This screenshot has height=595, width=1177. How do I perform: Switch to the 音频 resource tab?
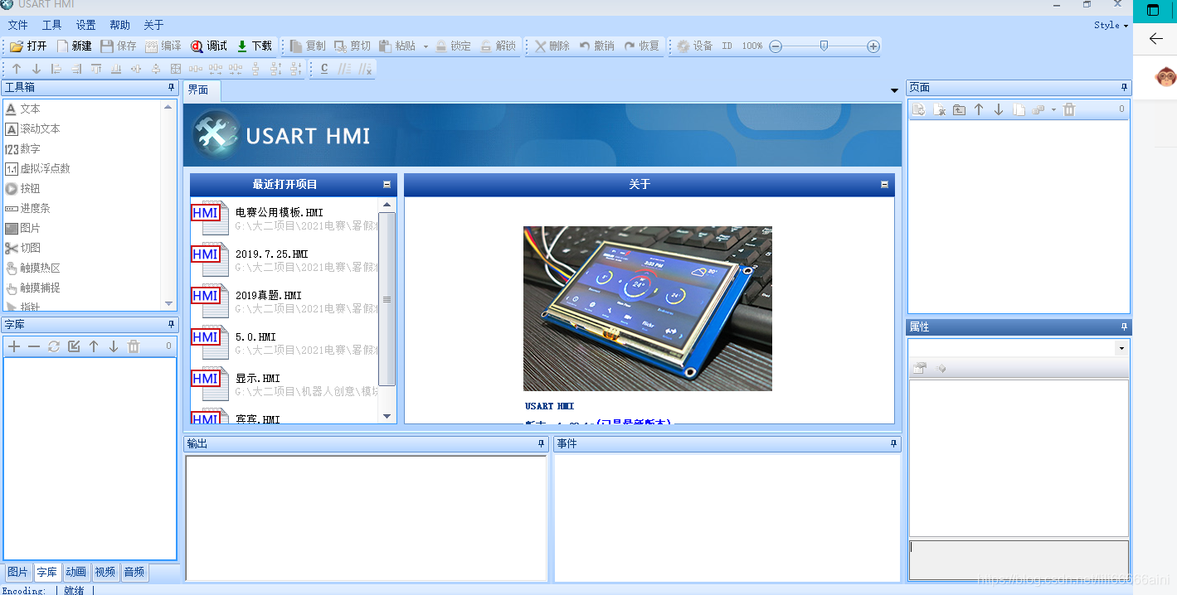(134, 572)
